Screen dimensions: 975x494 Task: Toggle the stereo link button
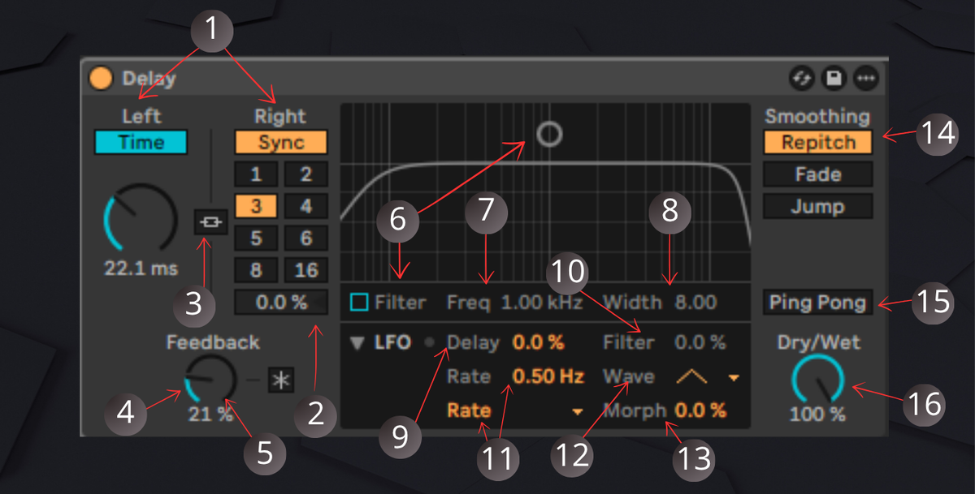coord(211,222)
